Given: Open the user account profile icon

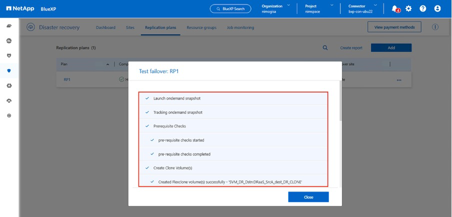Looking at the screenshot, I should 437,8.
